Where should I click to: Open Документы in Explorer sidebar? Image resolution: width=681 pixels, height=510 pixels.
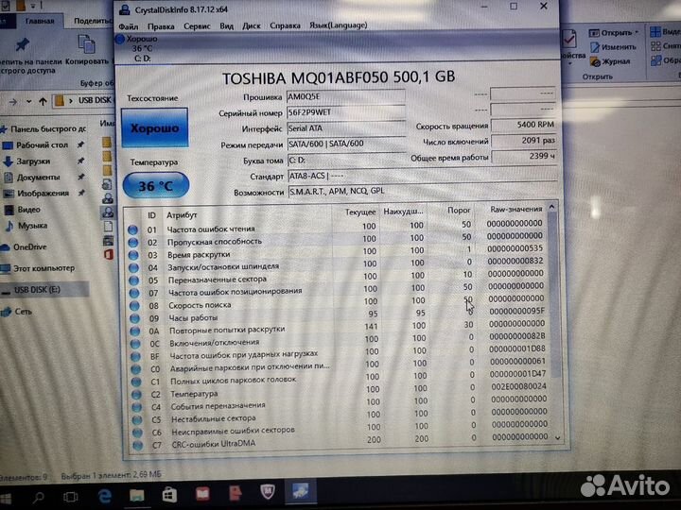point(38,178)
